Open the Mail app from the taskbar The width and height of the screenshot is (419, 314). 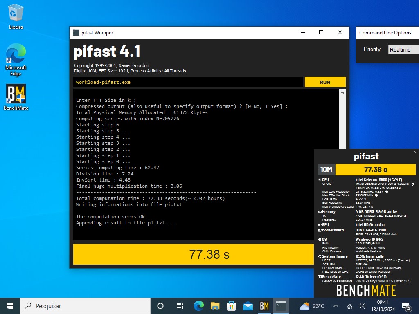[248, 306]
